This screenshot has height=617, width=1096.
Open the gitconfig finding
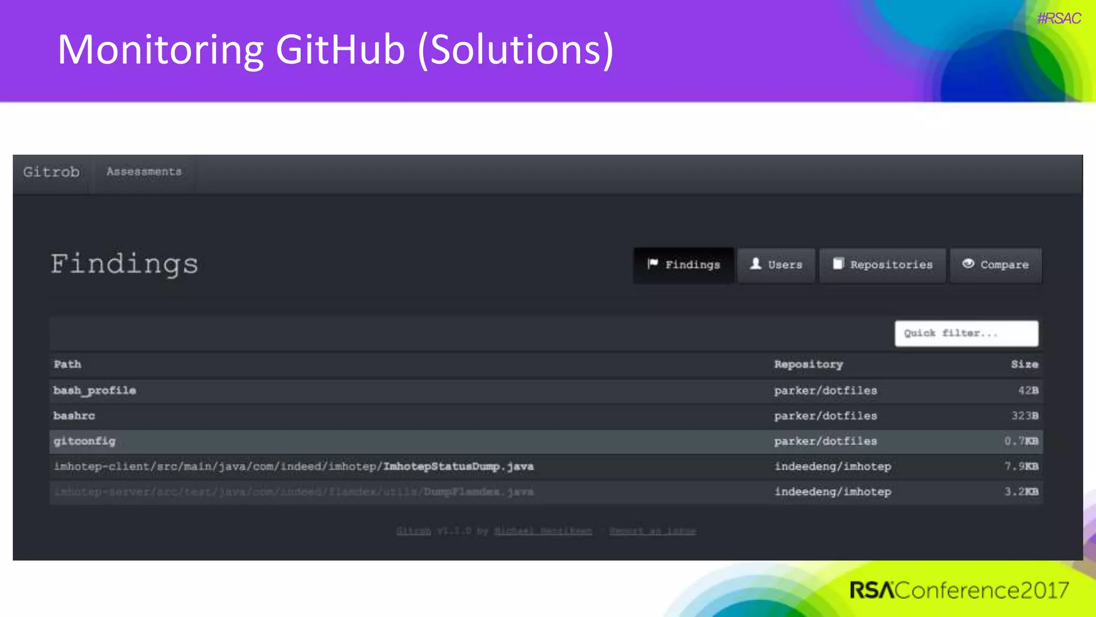pyautogui.click(x=85, y=441)
